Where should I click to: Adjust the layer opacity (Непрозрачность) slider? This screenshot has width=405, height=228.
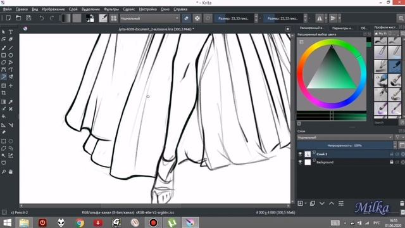click(344, 146)
